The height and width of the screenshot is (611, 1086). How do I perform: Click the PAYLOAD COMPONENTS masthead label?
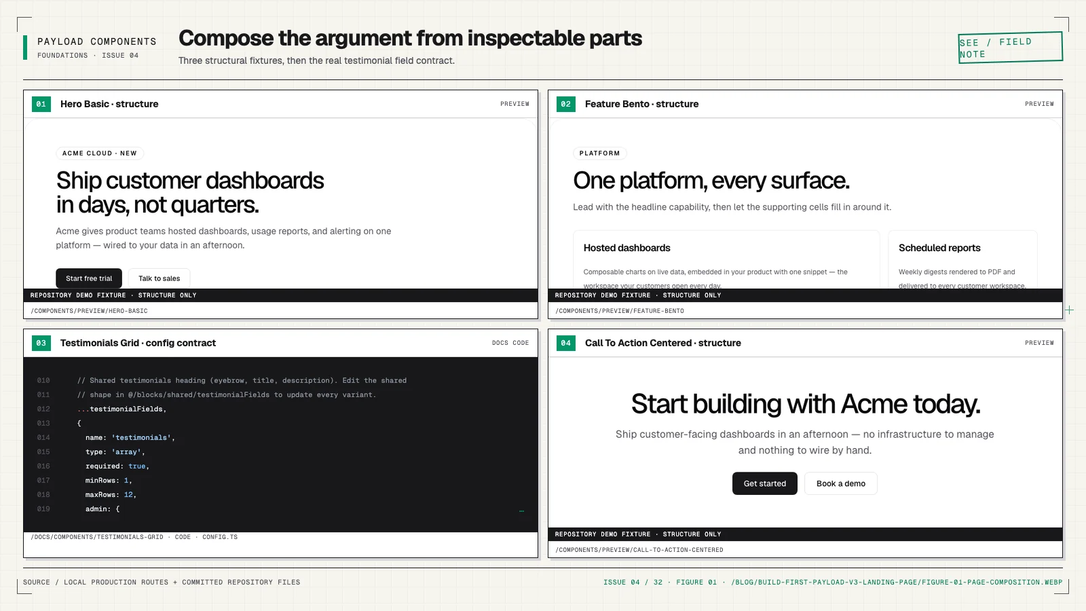pos(97,41)
